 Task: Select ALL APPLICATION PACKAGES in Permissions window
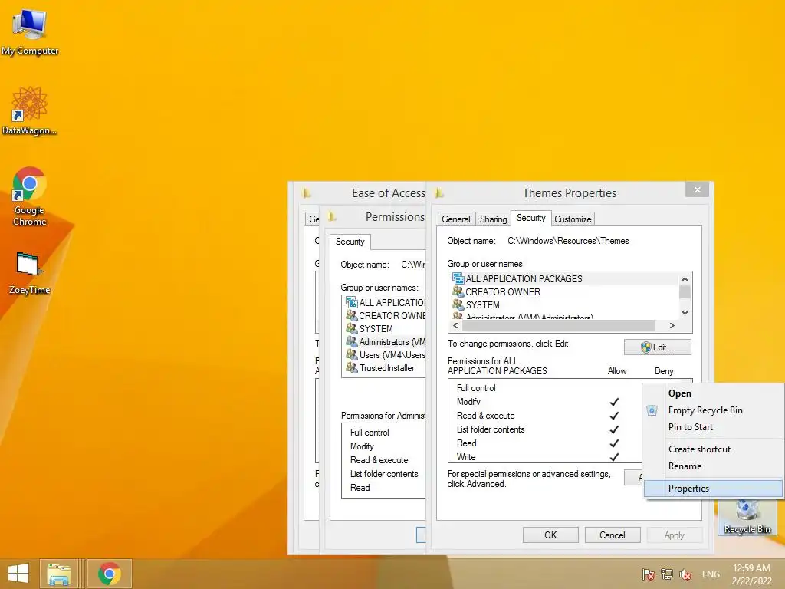(385, 302)
